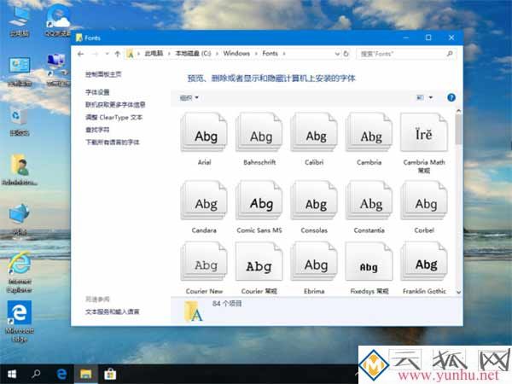
Task: Click Windows in the address path
Action: [236, 54]
